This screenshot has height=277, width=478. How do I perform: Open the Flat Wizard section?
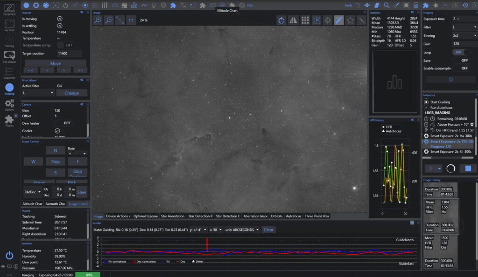tap(9, 57)
